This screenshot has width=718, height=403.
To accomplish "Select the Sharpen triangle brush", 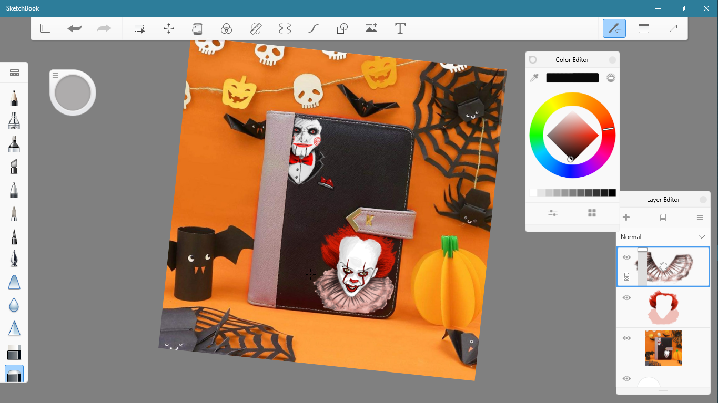I will tap(14, 328).
